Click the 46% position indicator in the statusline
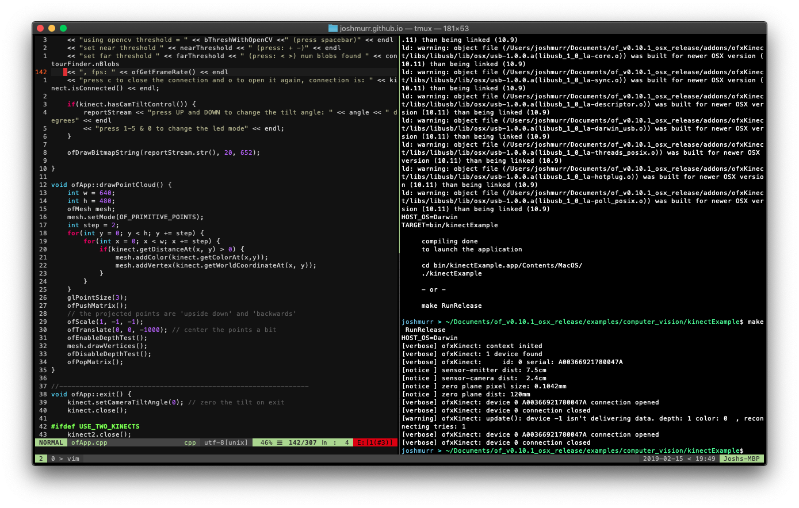Image resolution: width=799 pixels, height=508 pixels. pos(266,442)
